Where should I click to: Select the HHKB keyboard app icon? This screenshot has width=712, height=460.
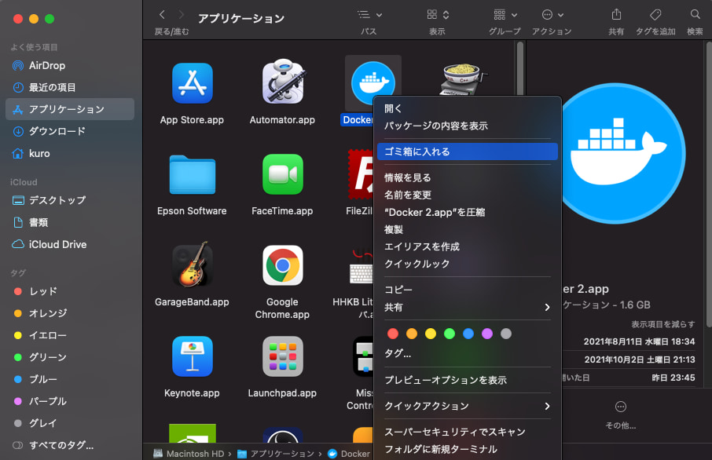point(361,268)
